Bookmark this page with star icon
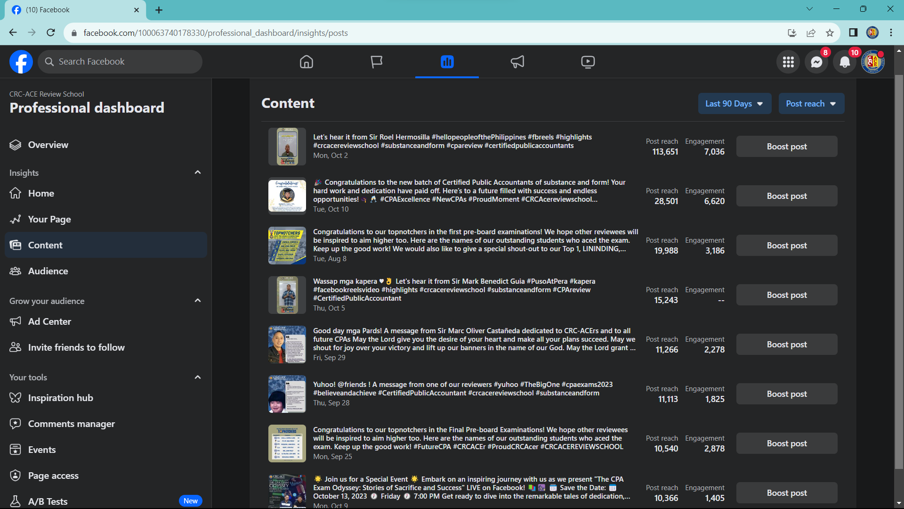 pos(830,33)
